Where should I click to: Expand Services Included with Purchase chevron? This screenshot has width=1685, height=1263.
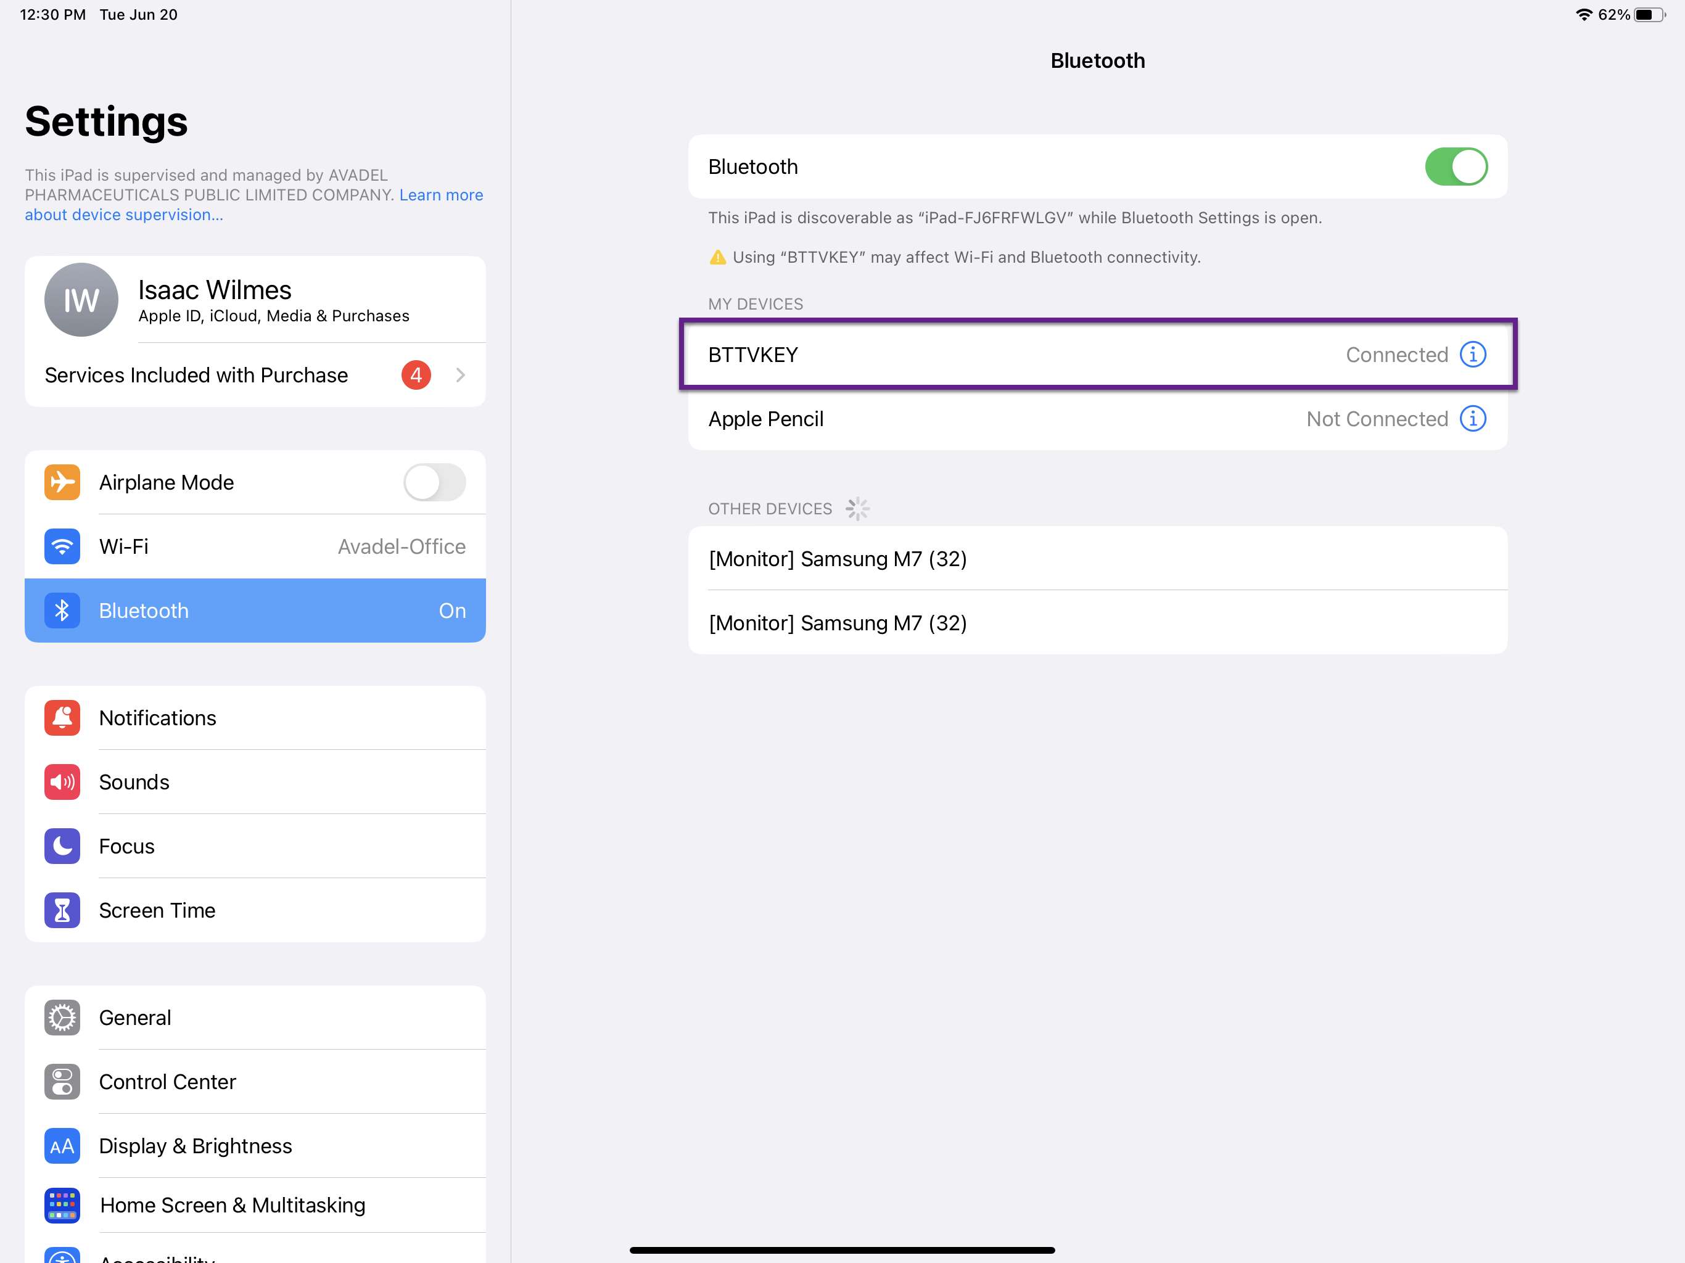[460, 375]
